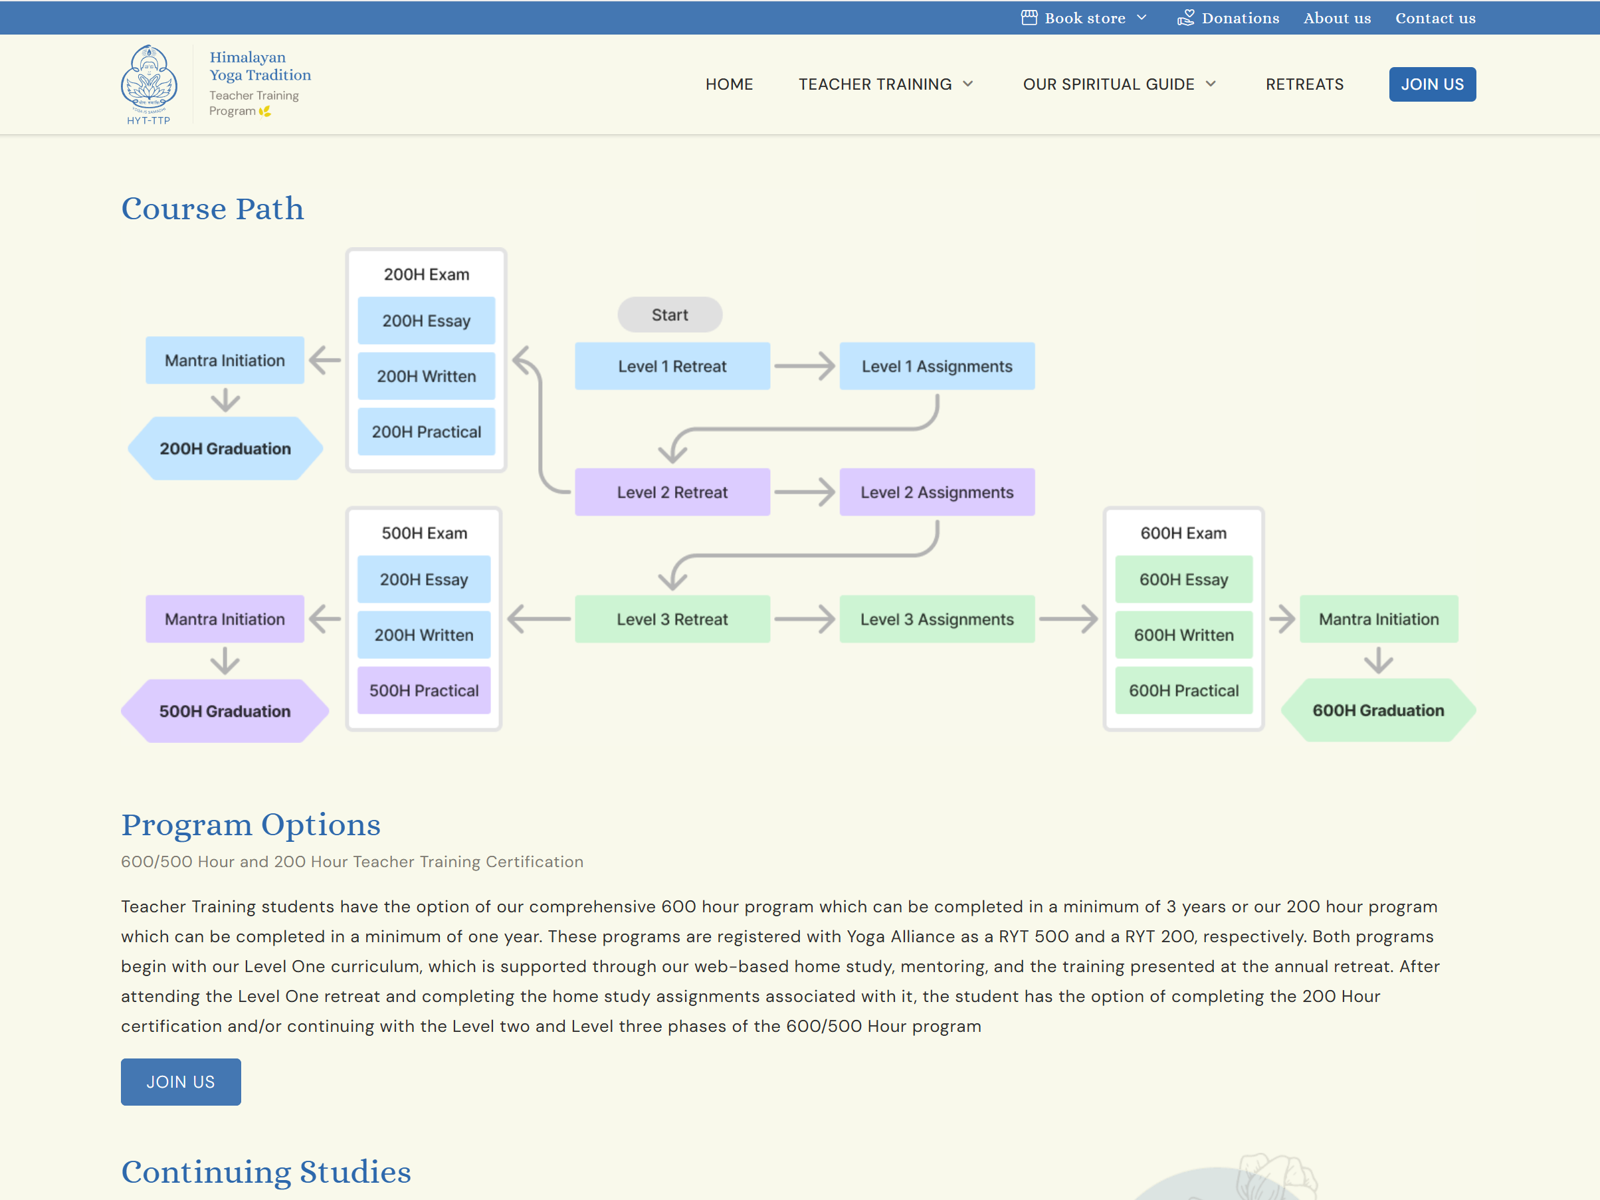This screenshot has height=1200, width=1600.
Task: Click the 500H Graduation hexagon
Action: coord(225,711)
